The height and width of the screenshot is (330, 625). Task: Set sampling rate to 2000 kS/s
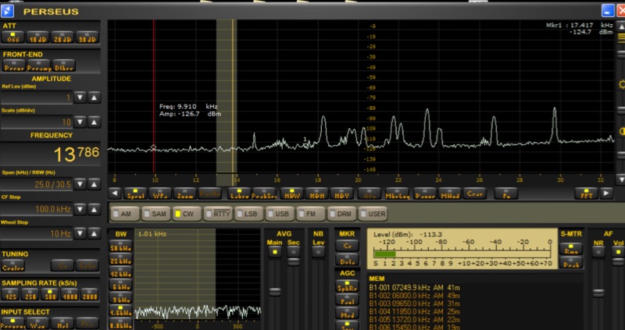pos(89,295)
